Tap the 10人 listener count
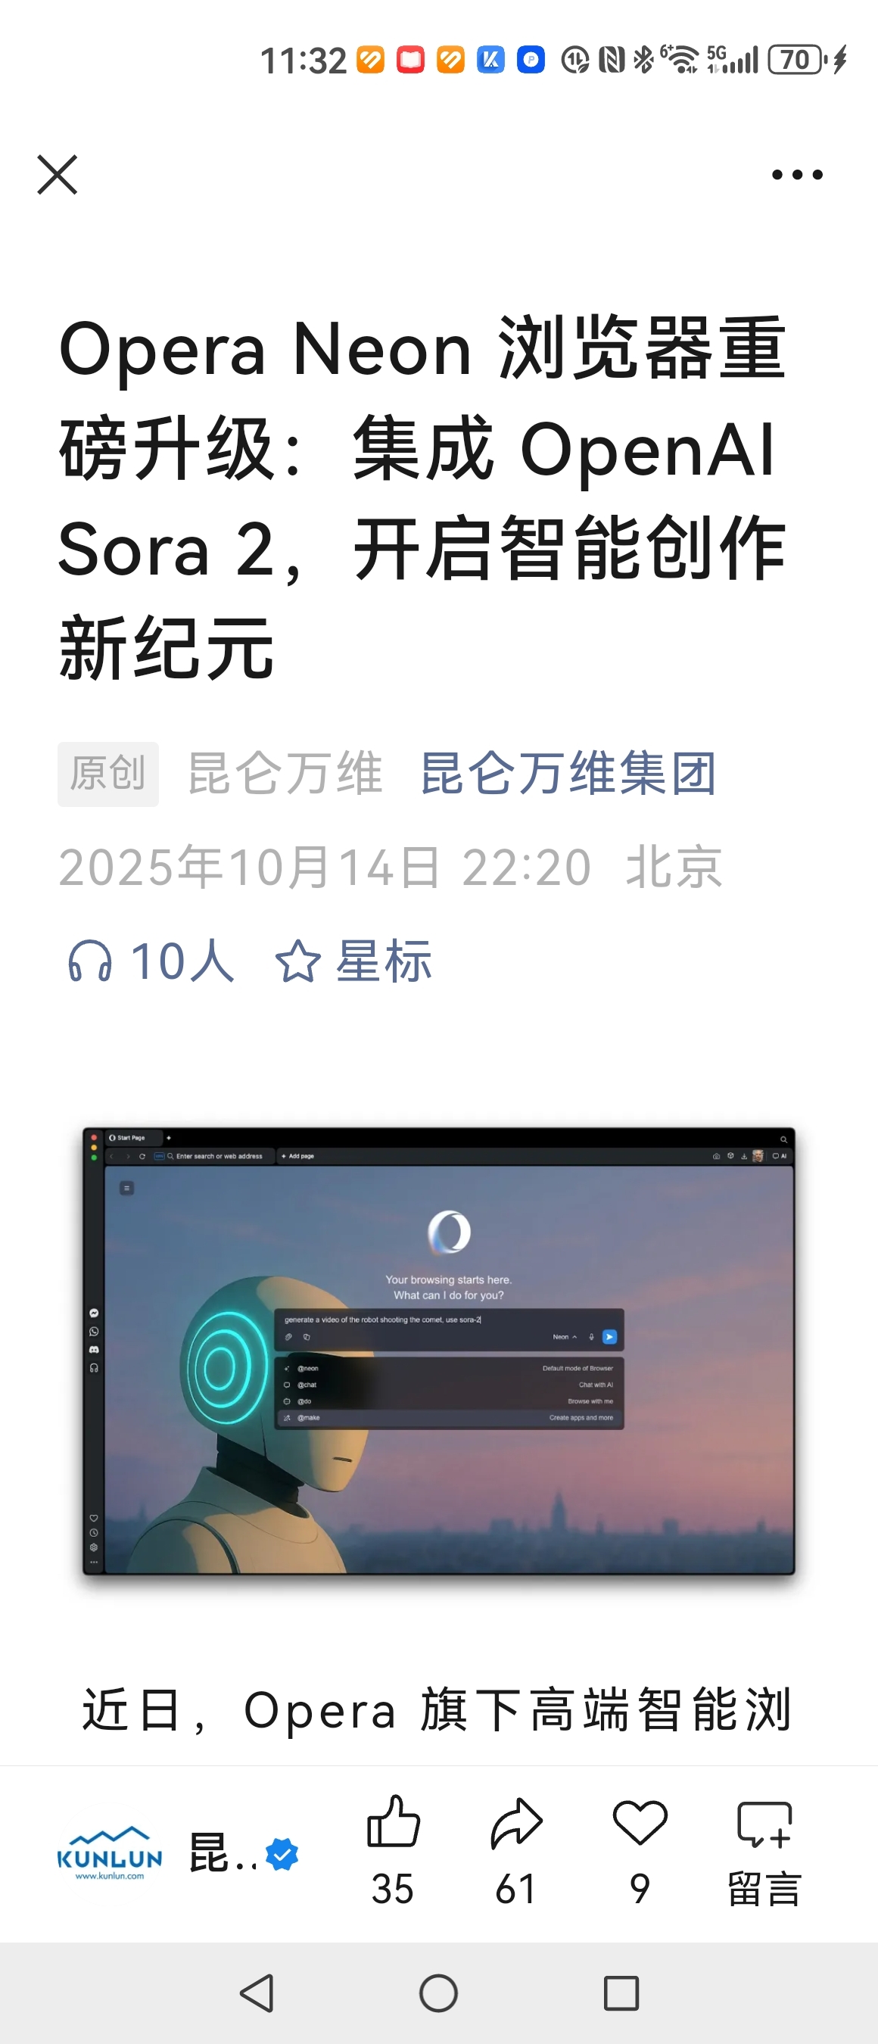Image resolution: width=878 pixels, height=2044 pixels. [182, 961]
